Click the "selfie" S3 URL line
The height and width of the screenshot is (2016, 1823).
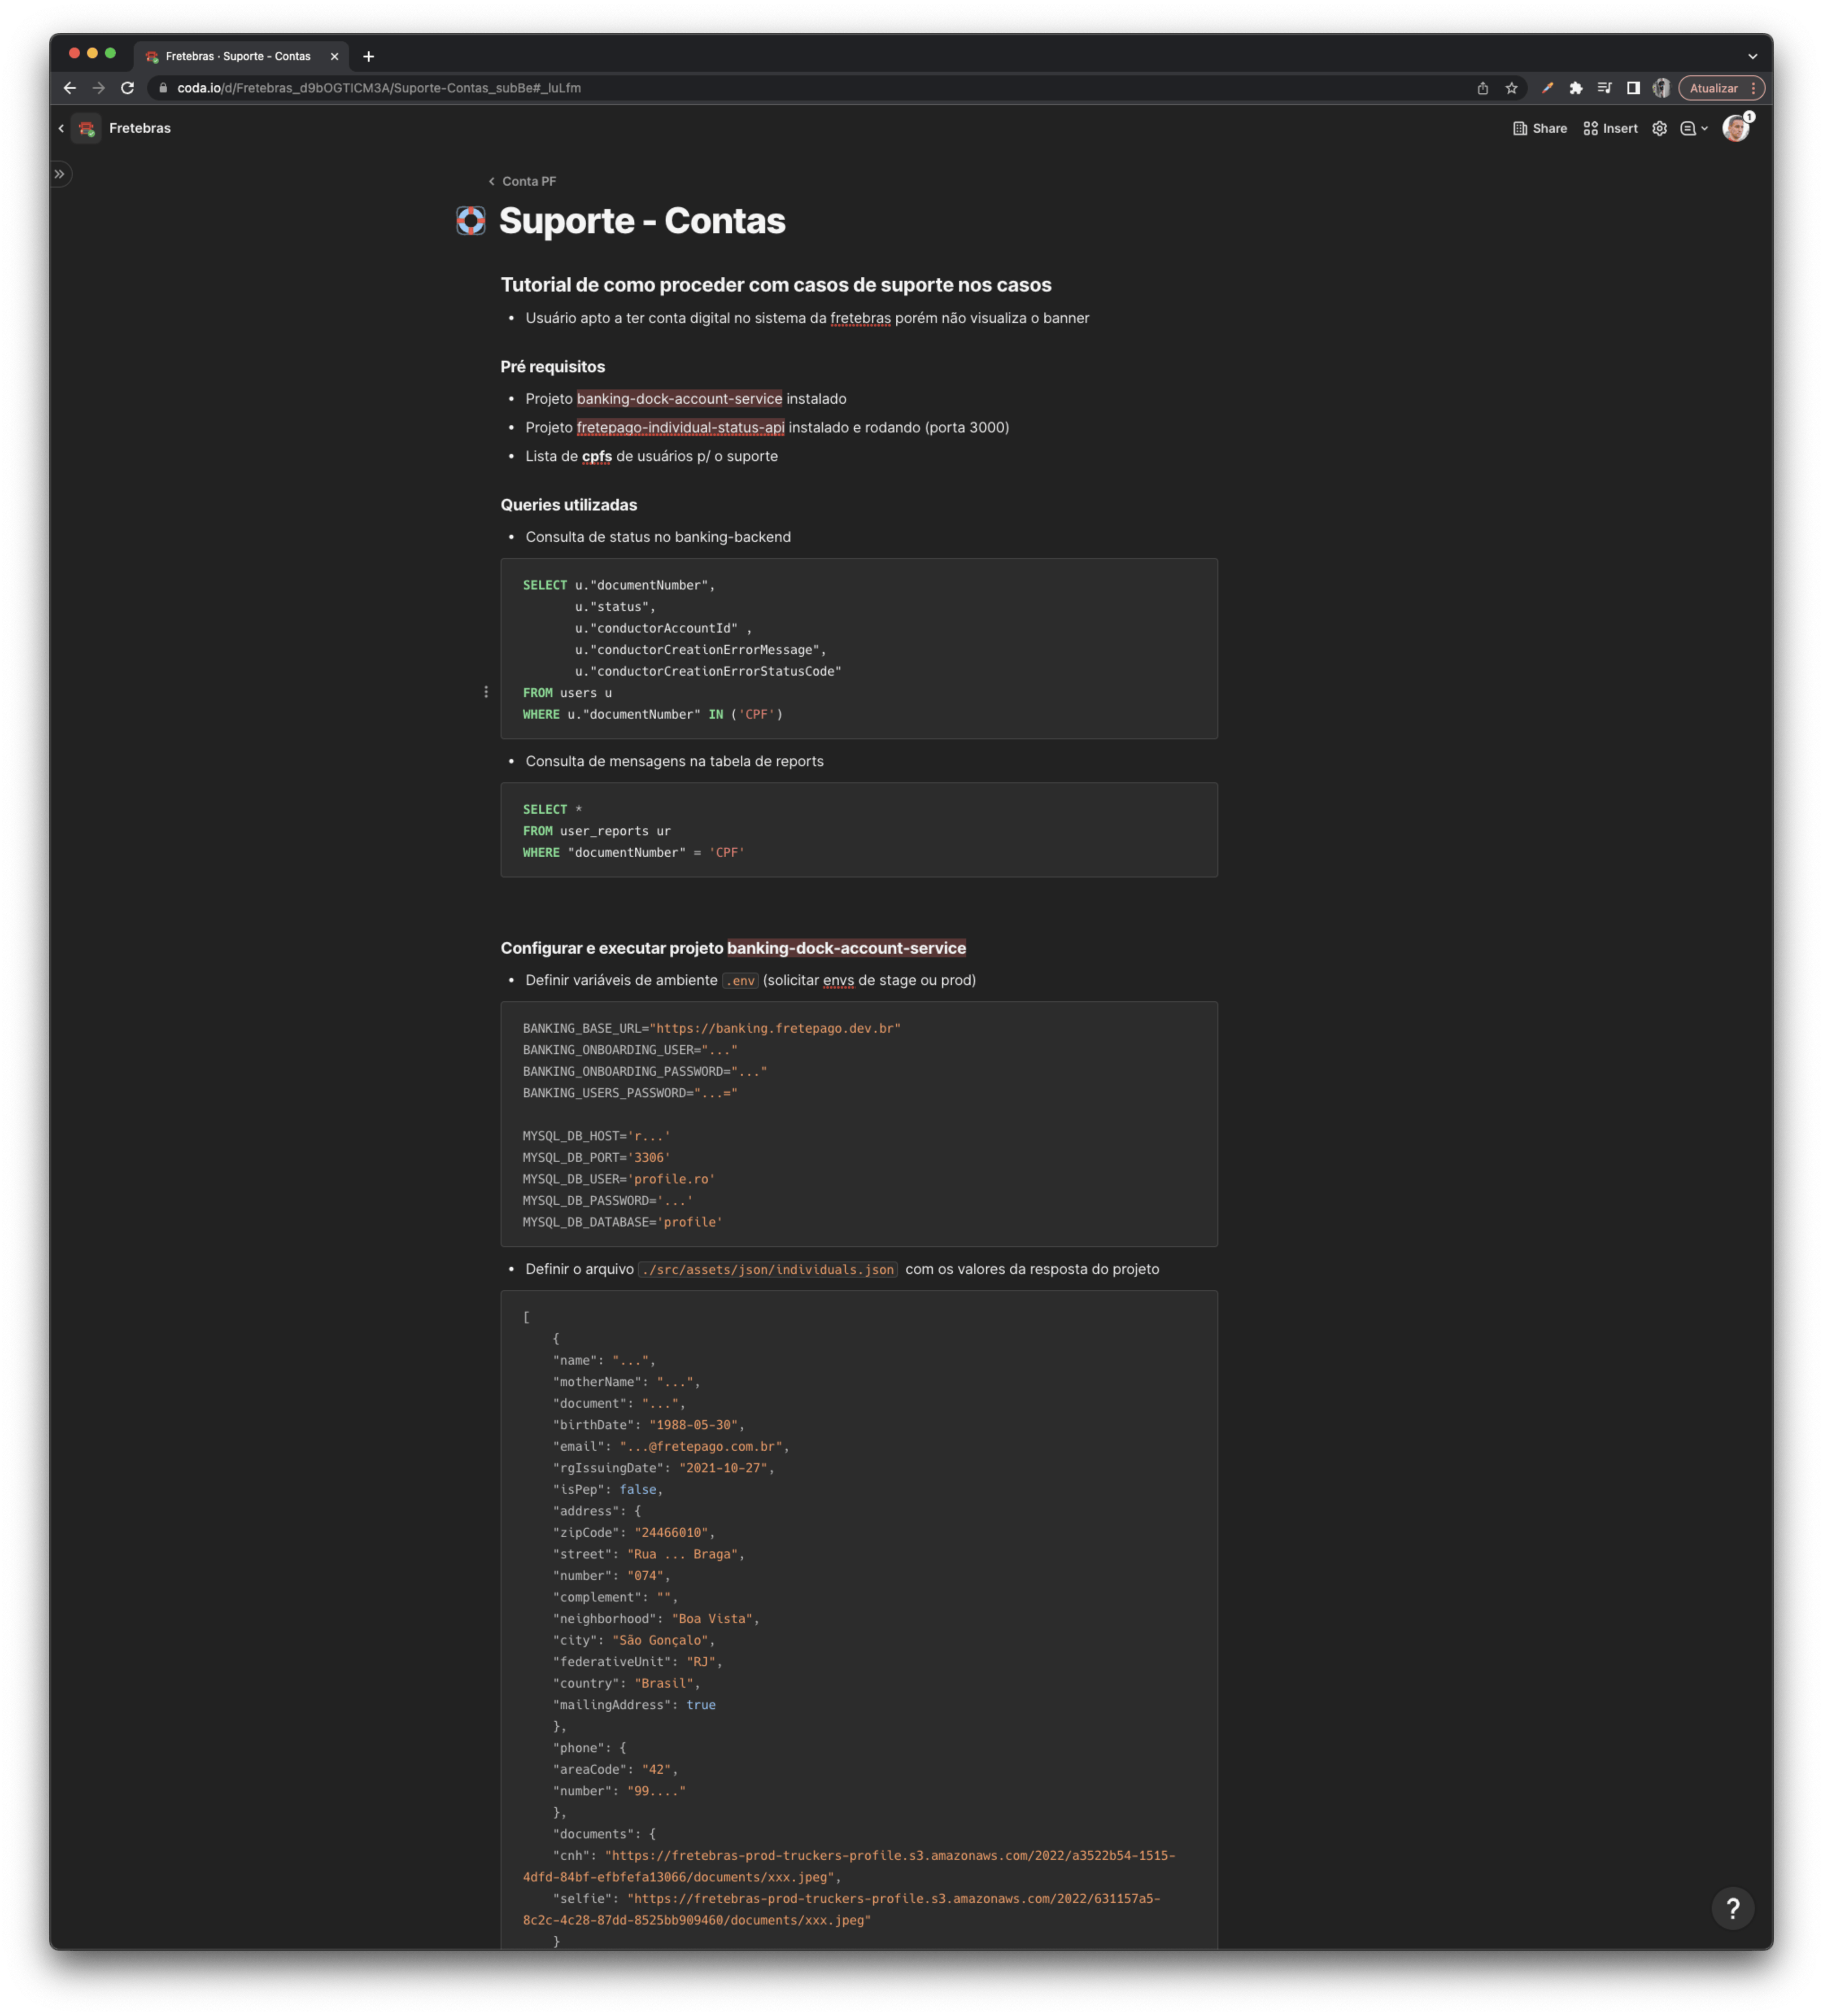pos(841,1909)
